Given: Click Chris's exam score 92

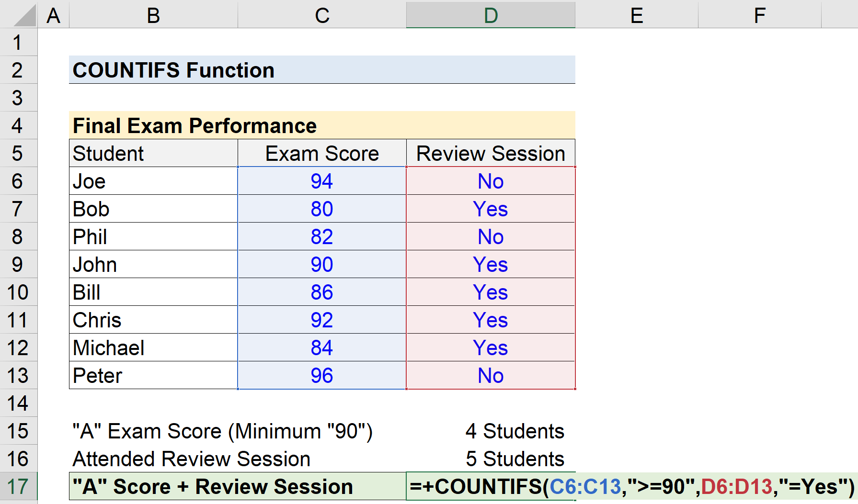Looking at the screenshot, I should pyautogui.click(x=322, y=320).
